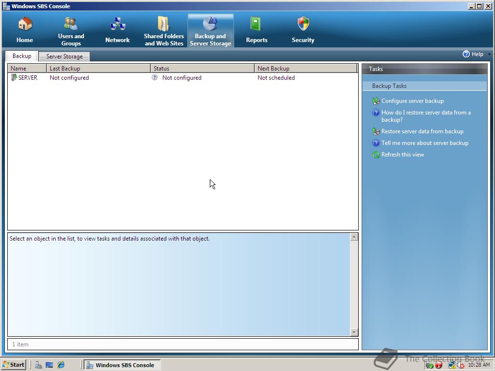Click the muted volume tray icon
The image size is (495, 371).
point(461,365)
